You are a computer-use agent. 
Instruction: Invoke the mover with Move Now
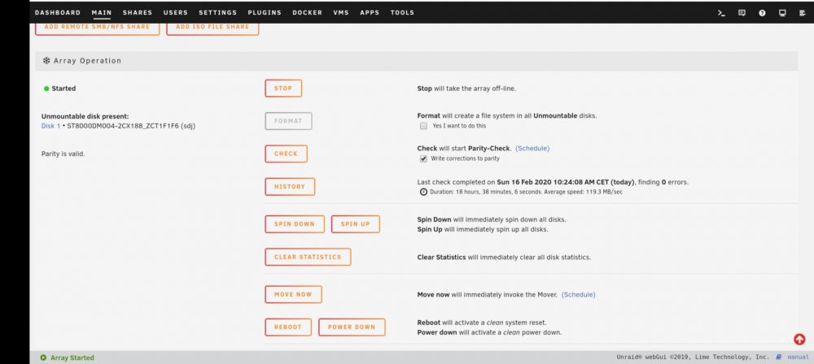click(293, 294)
